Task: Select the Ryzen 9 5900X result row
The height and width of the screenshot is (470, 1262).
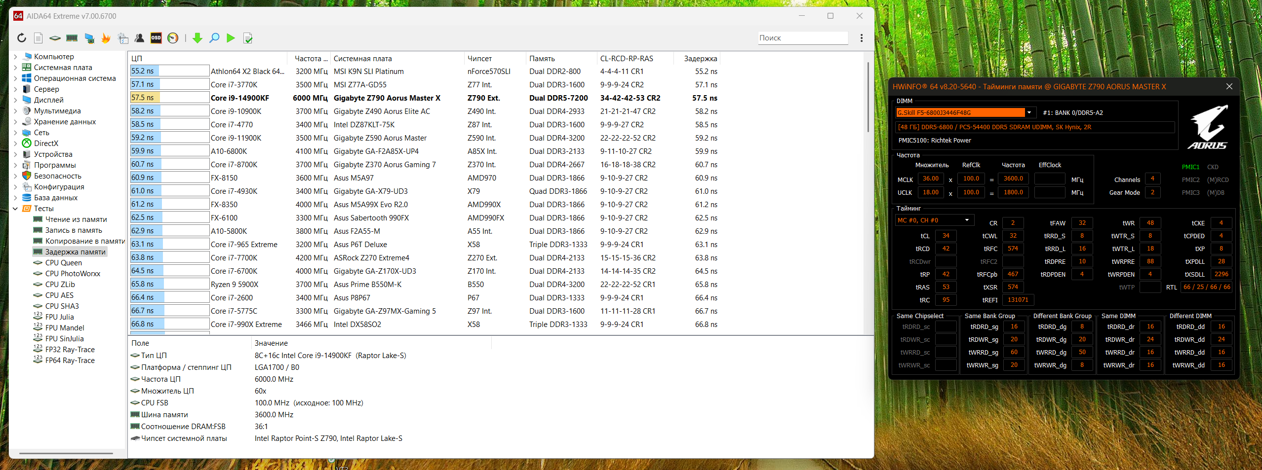Action: click(x=425, y=285)
